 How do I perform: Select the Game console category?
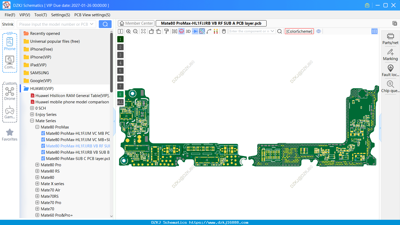[10, 112]
